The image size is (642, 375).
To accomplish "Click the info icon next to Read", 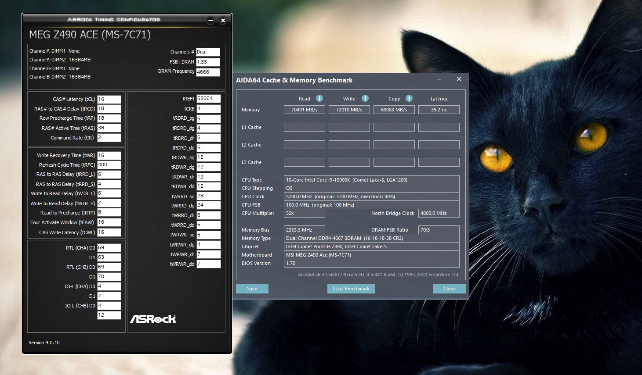I will (x=319, y=98).
